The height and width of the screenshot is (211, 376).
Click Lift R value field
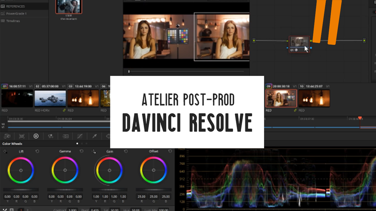pos(16,196)
